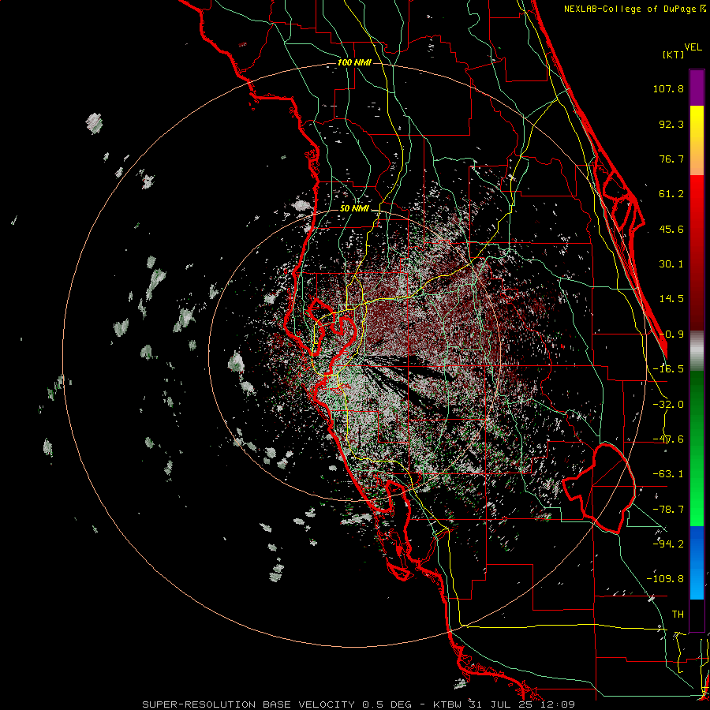Pick the dark TH segment of the color bar

coord(697,615)
